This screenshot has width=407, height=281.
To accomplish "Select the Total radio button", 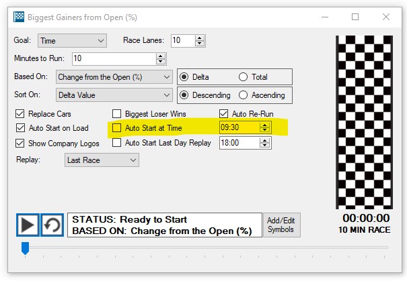I will 243,77.
